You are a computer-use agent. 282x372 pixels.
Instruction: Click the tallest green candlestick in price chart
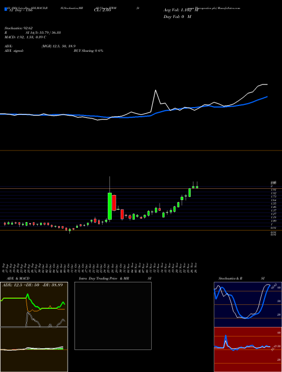coord(109,206)
